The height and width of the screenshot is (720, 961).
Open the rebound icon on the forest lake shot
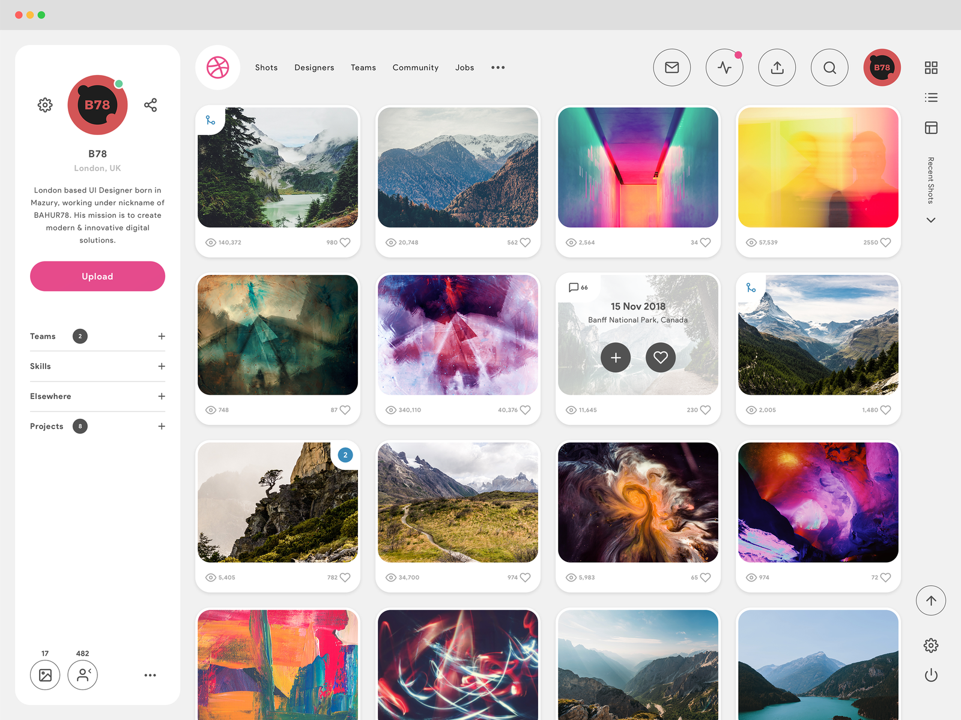pyautogui.click(x=211, y=120)
